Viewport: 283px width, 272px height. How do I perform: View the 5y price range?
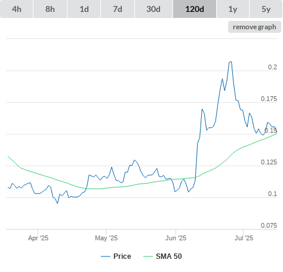point(266,9)
